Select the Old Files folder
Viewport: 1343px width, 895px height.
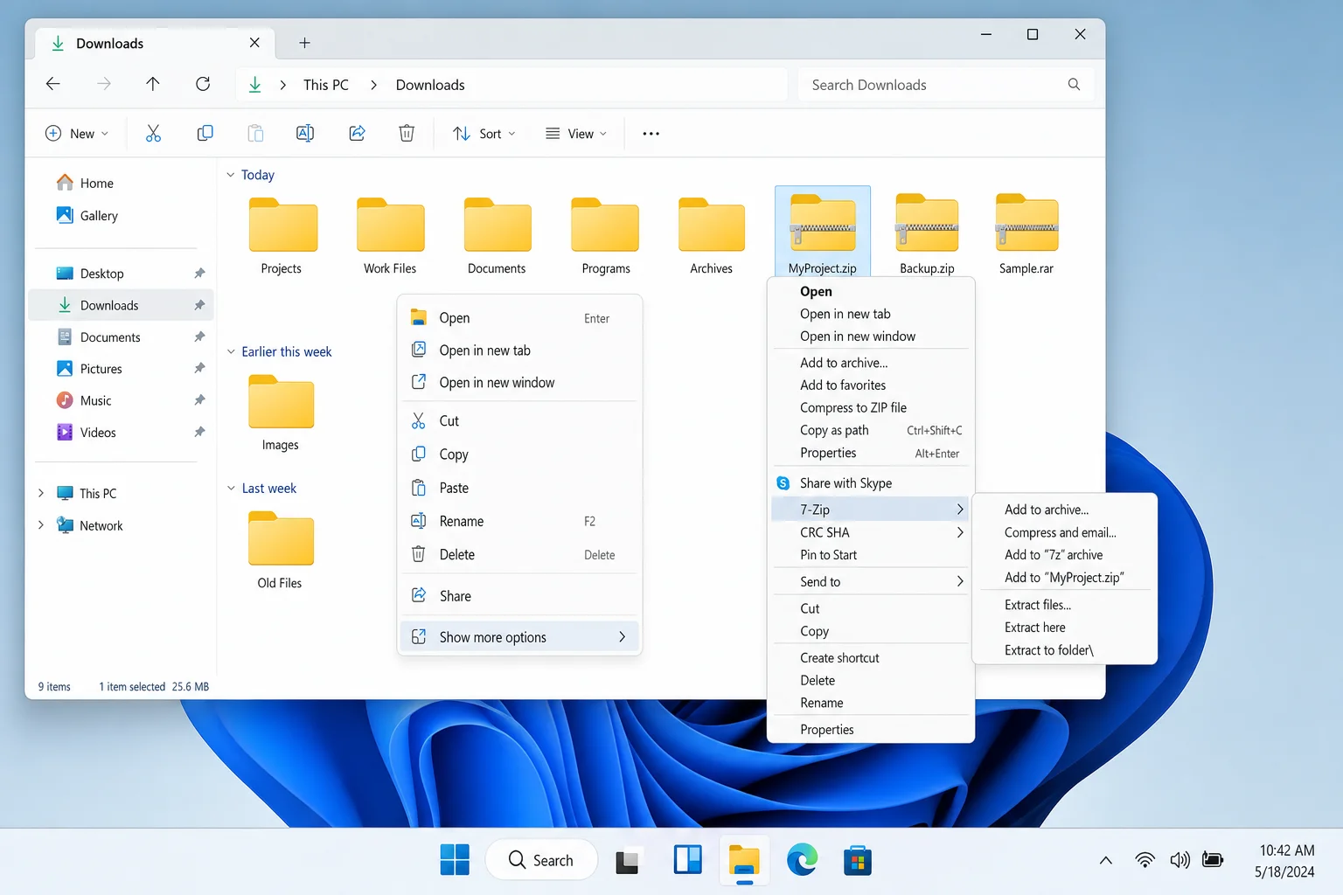click(x=280, y=551)
